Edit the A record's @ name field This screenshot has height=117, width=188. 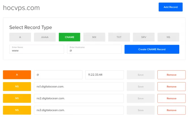58,75
